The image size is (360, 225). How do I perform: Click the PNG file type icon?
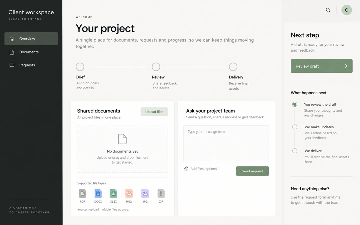tap(129, 193)
